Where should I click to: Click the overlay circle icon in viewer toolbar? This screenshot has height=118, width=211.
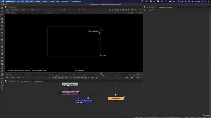click(x=126, y=10)
